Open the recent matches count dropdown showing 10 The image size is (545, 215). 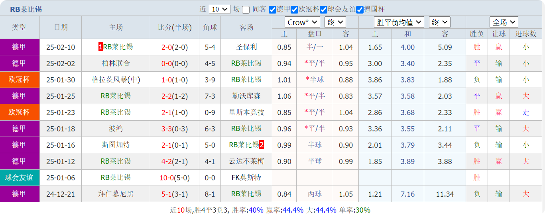click(219, 10)
